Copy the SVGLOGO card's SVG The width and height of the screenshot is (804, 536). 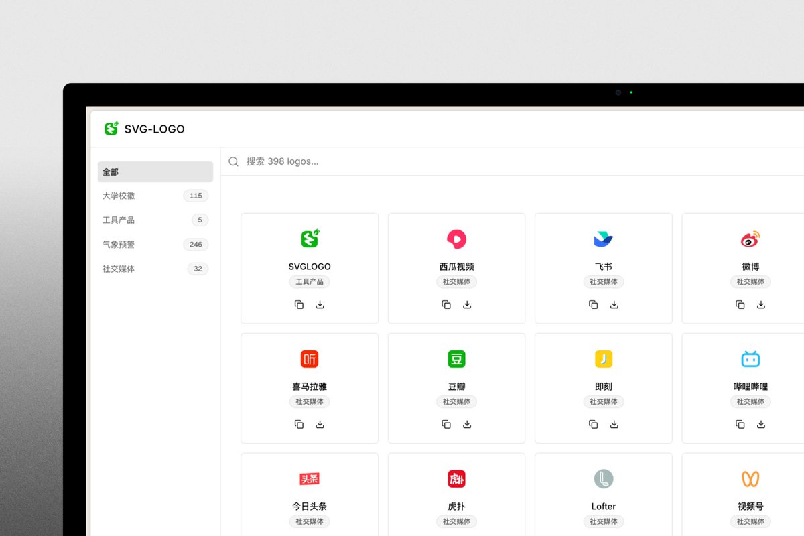[299, 305]
